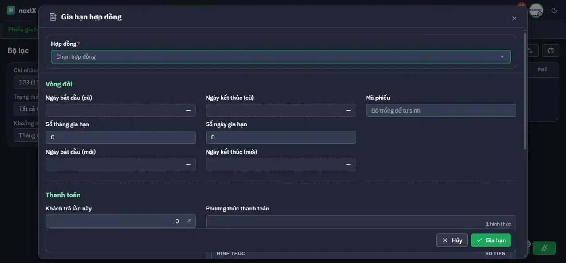
Task: Toggle dark mode with the moon icon
Action: (554, 10)
